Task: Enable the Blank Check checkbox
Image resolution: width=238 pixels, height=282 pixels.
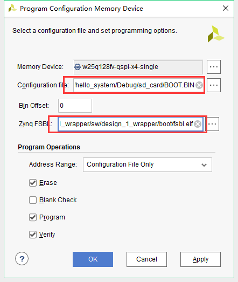Action: tap(33, 200)
